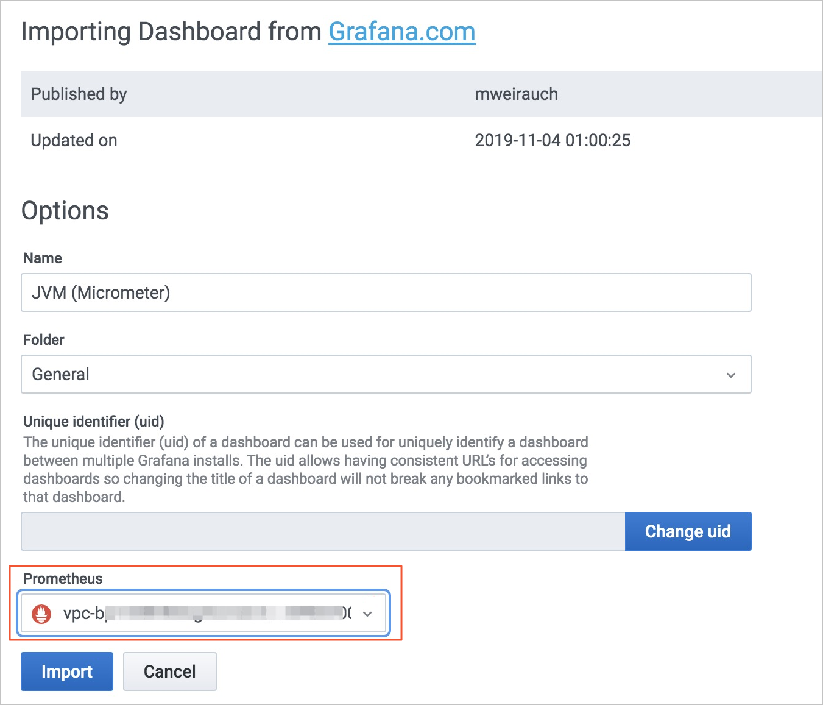Expand the Folder dropdown chevron arrow
Screen dimensions: 823x705
(731, 375)
